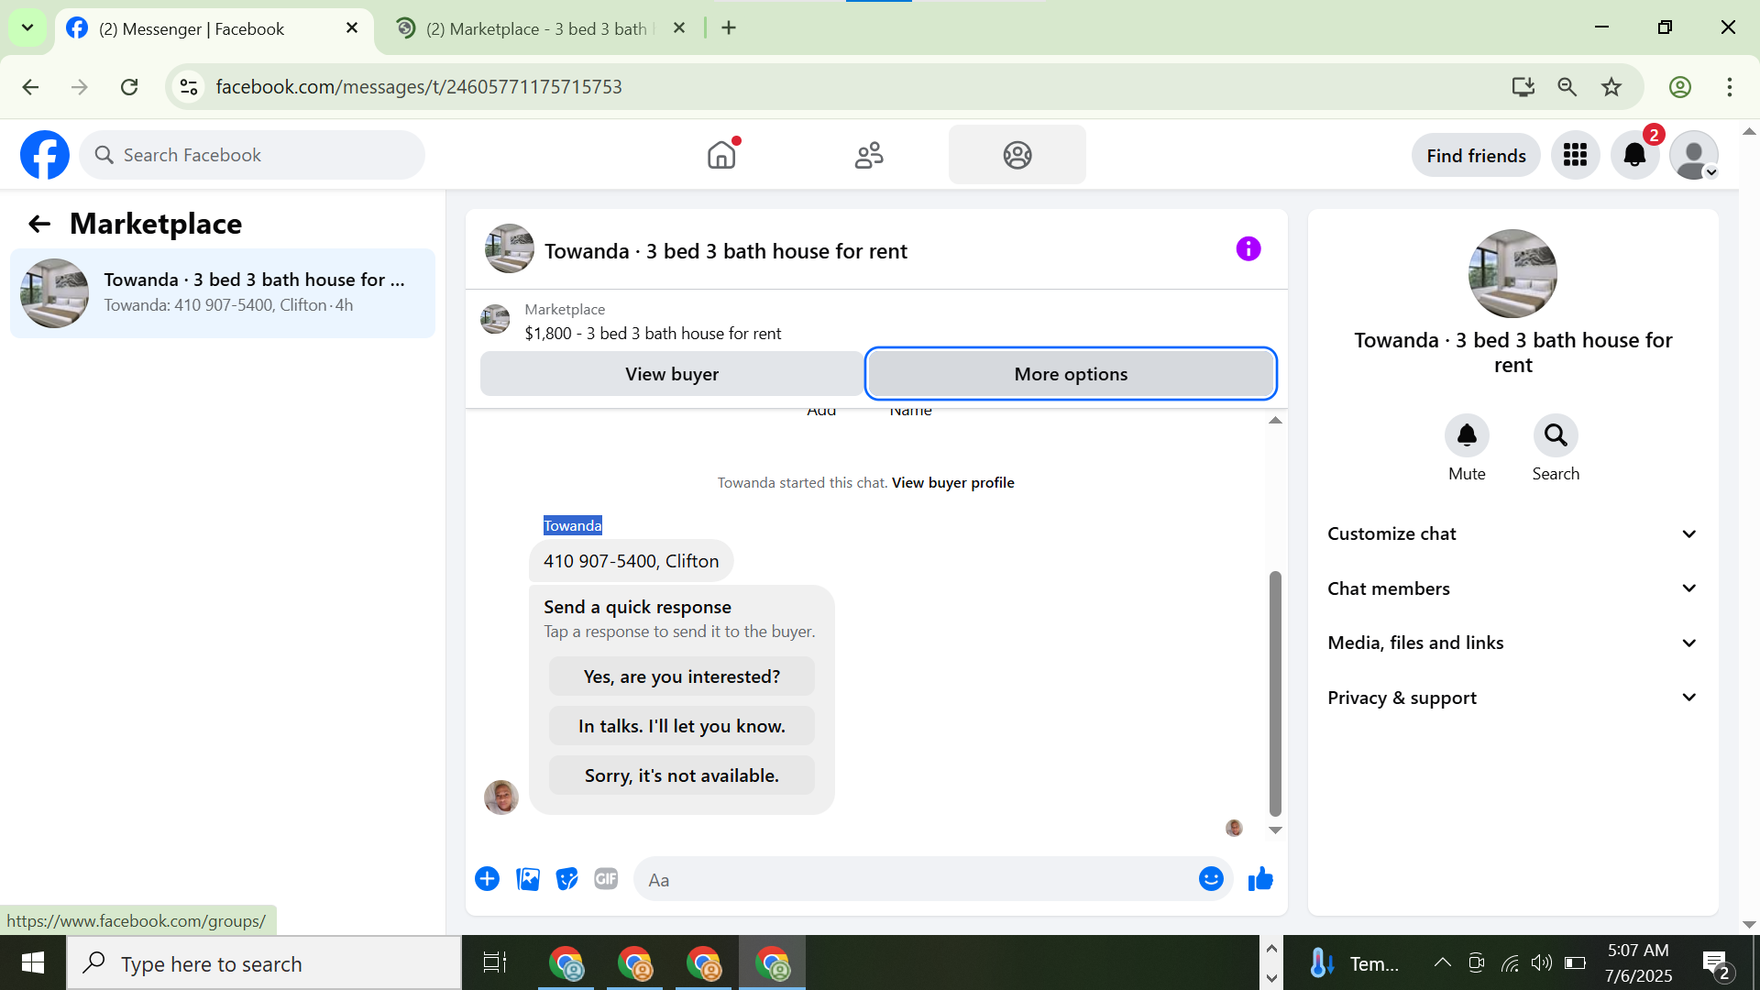
Task: Click the chat scrollbar thumb
Action: 1274,693
